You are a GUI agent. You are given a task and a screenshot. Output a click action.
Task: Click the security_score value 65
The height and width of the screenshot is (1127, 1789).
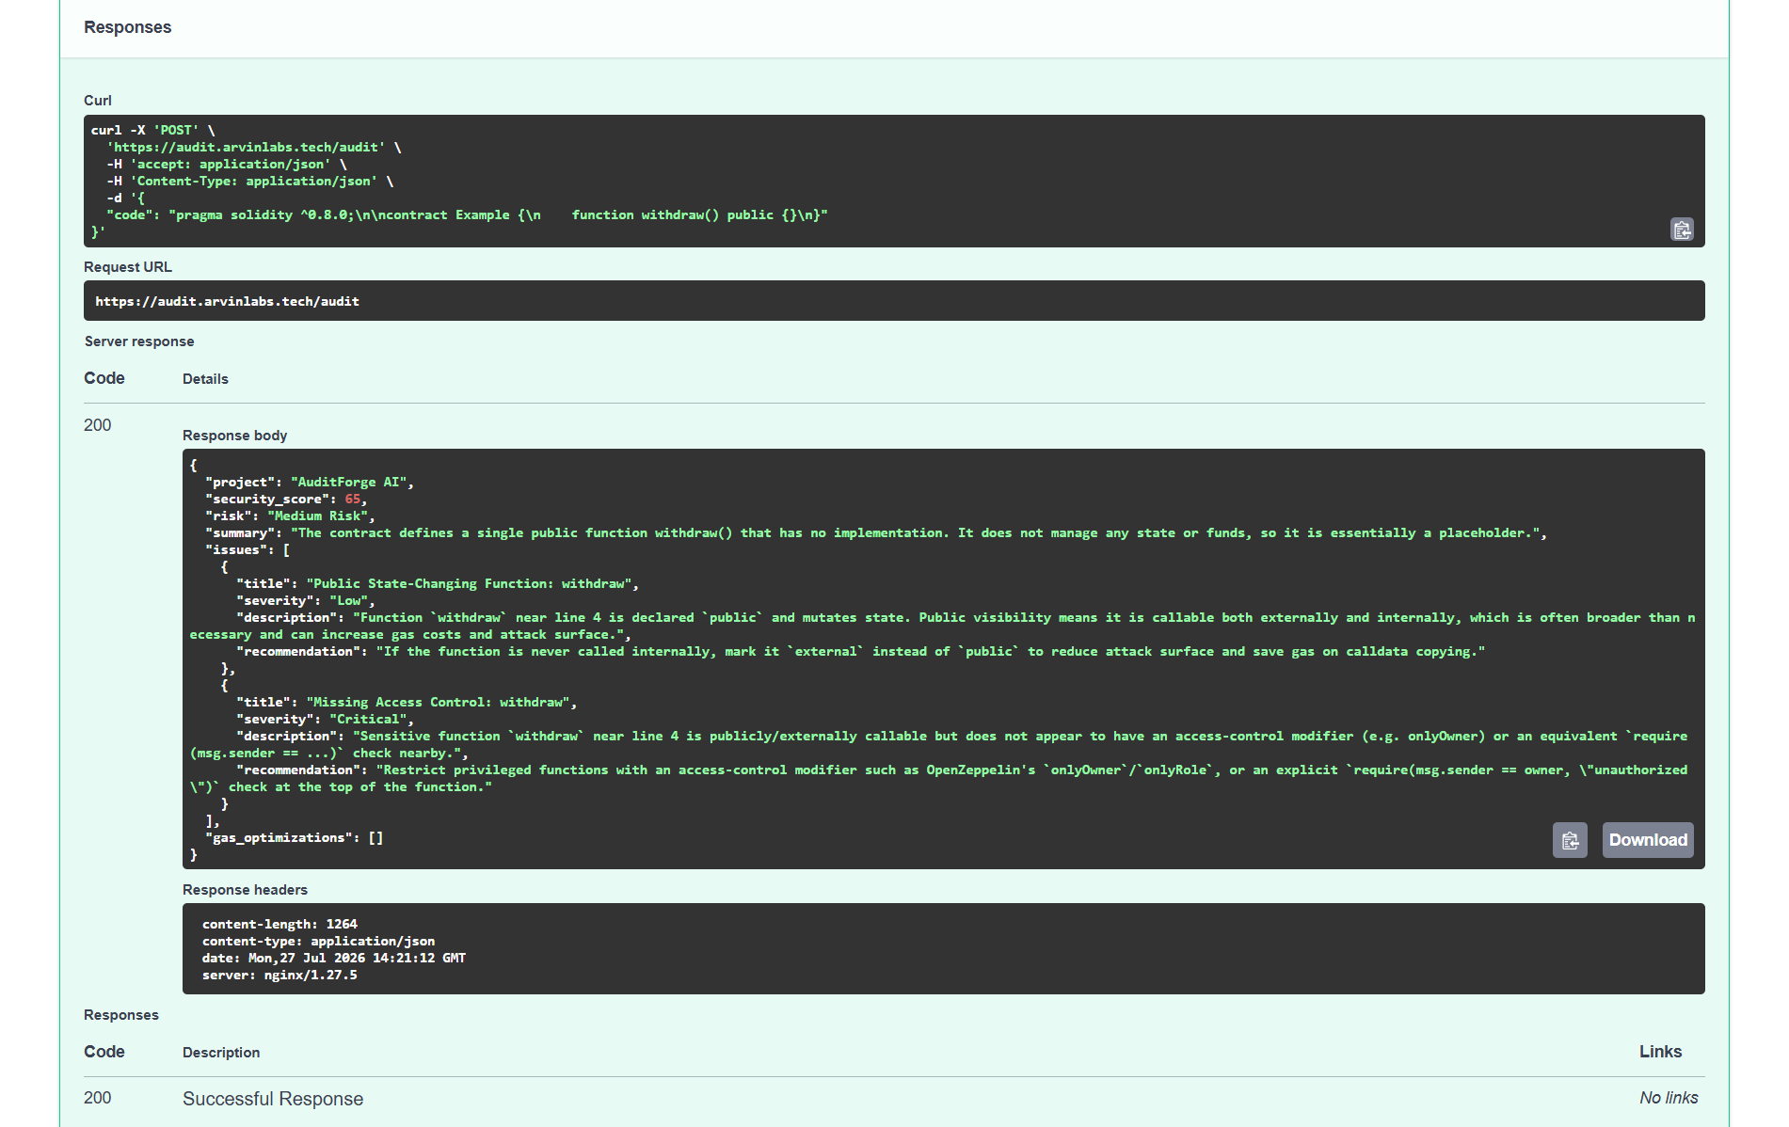coord(353,500)
